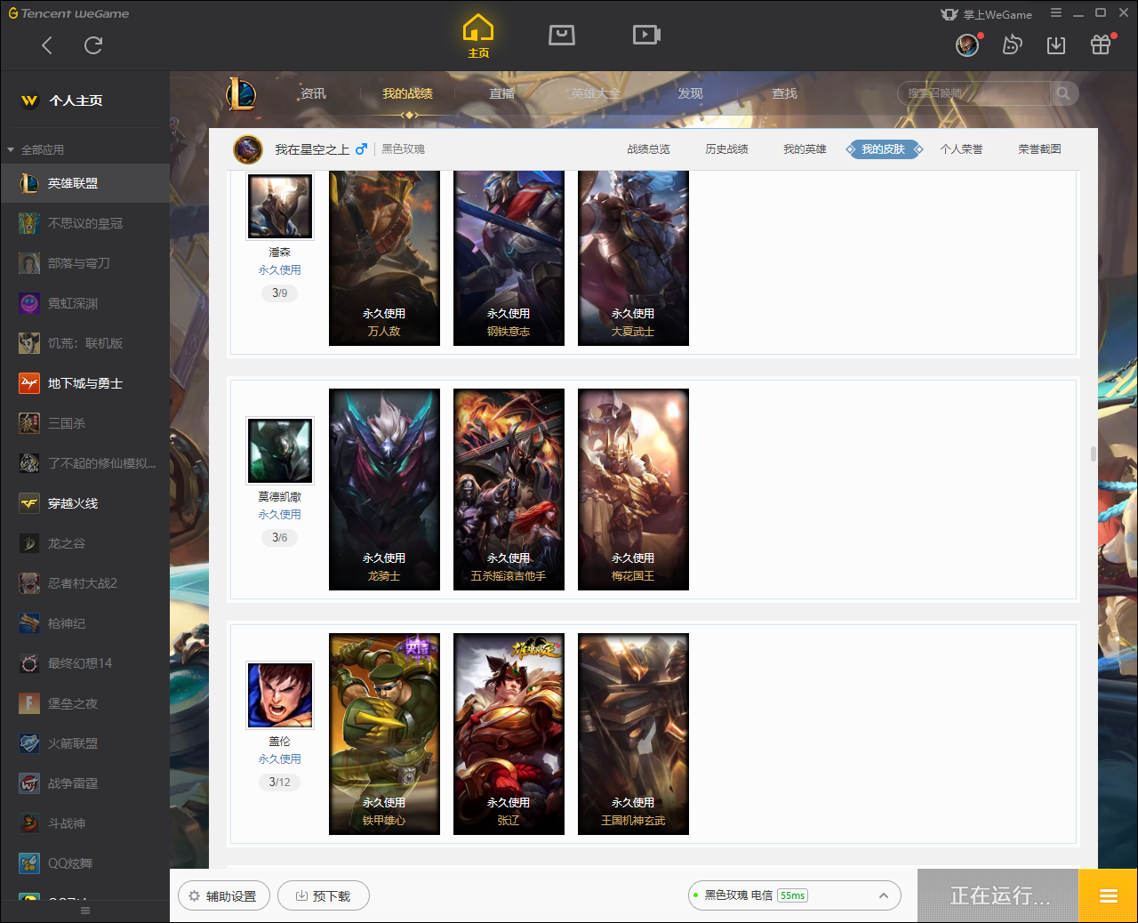Switch to 直播 tab
The width and height of the screenshot is (1138, 923).
click(x=501, y=93)
